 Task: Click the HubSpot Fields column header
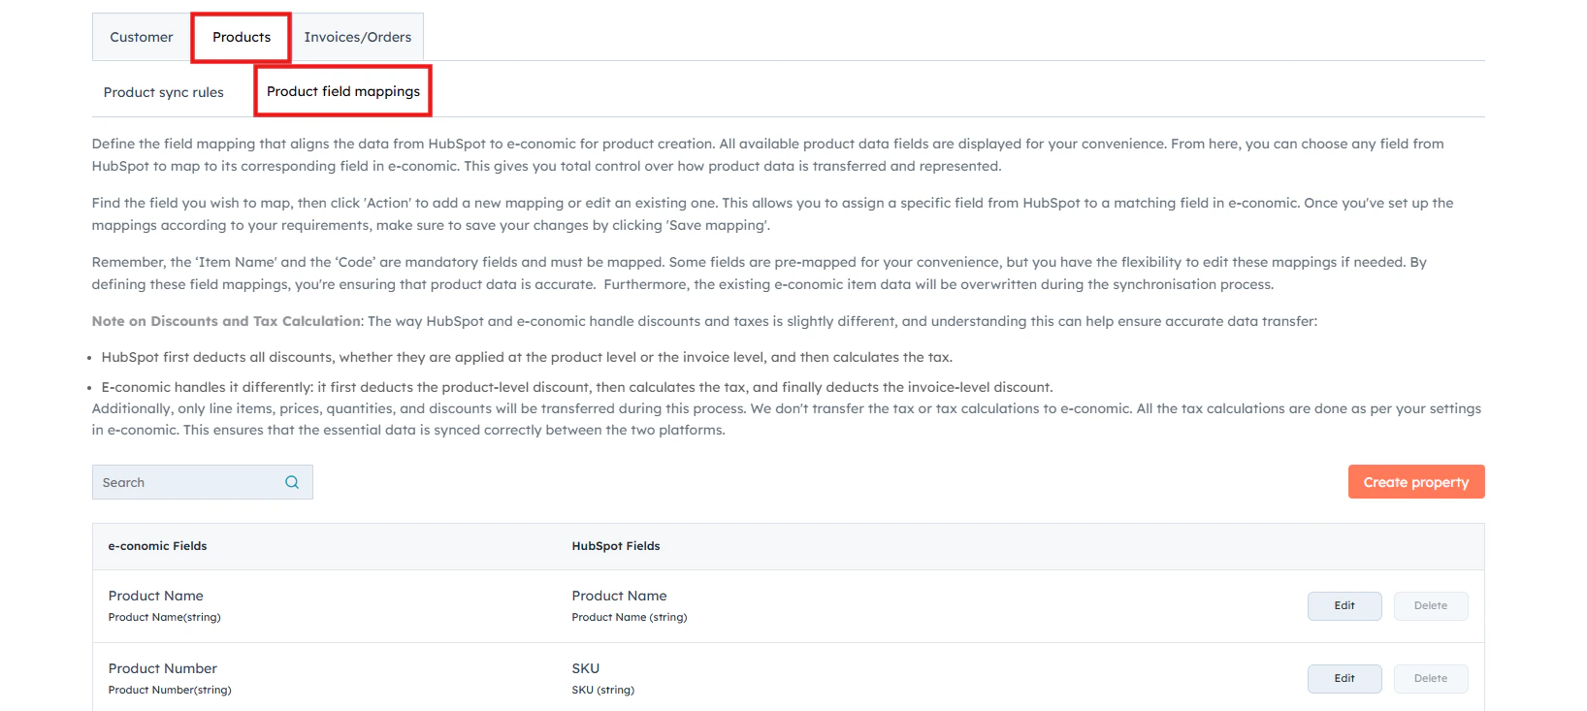616,546
